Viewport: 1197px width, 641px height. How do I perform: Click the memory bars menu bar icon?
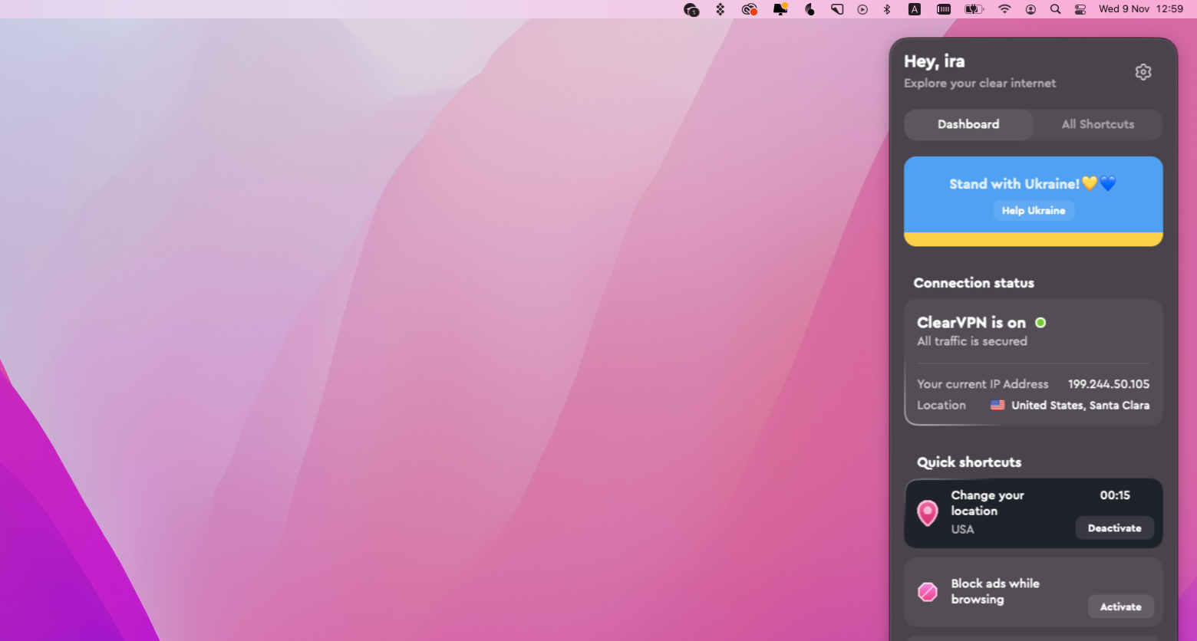[x=944, y=9]
